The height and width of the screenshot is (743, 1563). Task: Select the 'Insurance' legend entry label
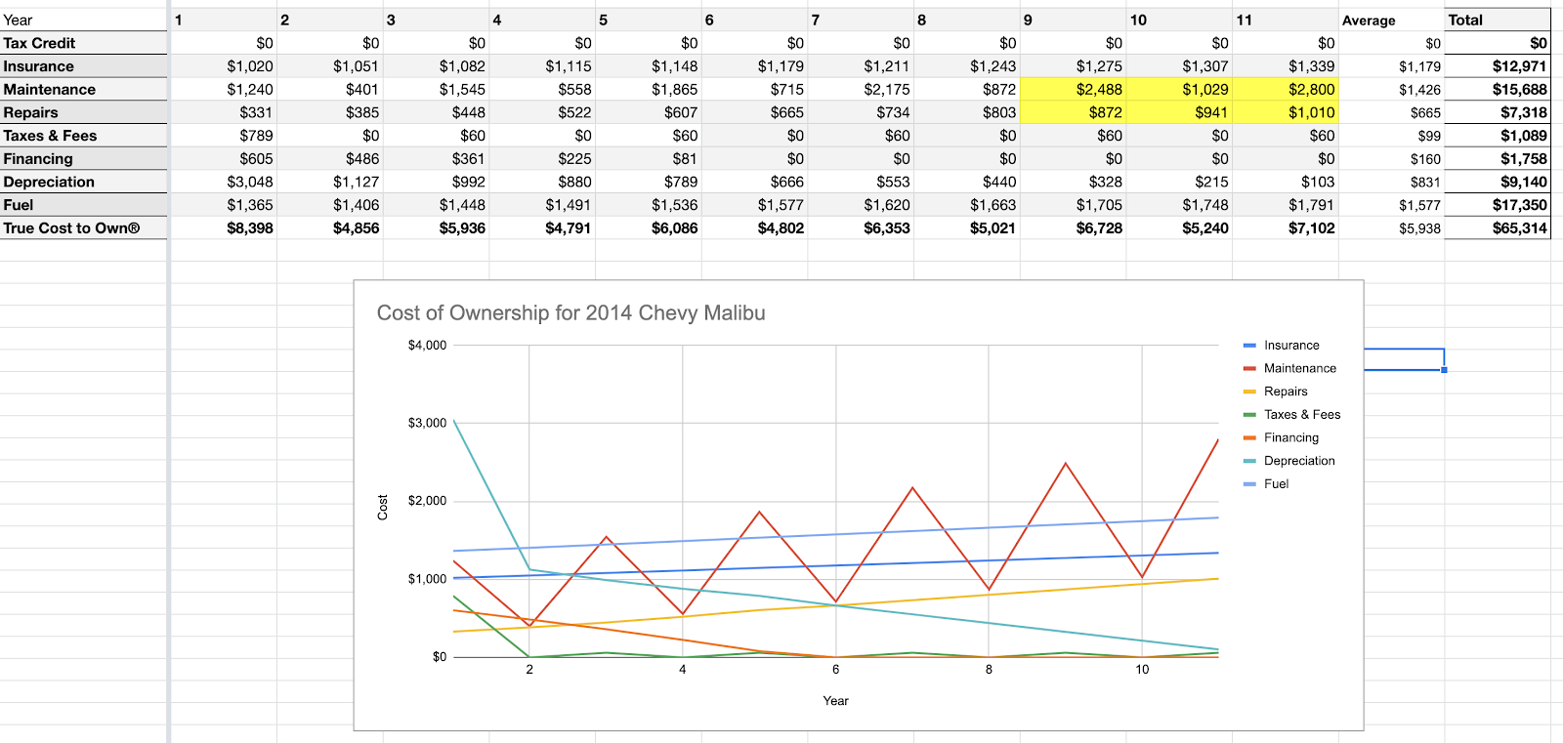pyautogui.click(x=1291, y=346)
